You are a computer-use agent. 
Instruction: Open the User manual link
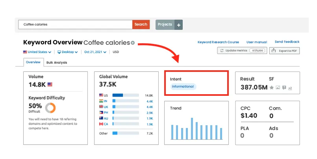pyautogui.click(x=257, y=42)
